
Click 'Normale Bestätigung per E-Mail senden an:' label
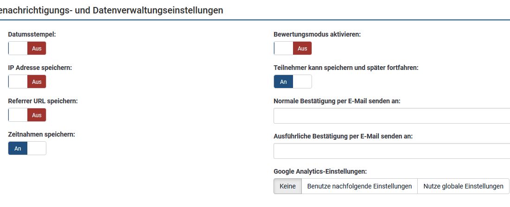click(337, 101)
